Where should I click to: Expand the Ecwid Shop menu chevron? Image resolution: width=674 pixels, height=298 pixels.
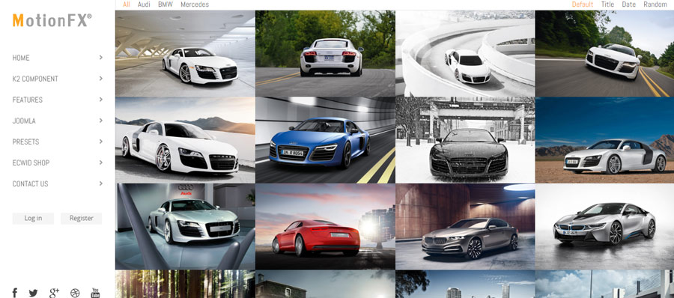pos(101,162)
